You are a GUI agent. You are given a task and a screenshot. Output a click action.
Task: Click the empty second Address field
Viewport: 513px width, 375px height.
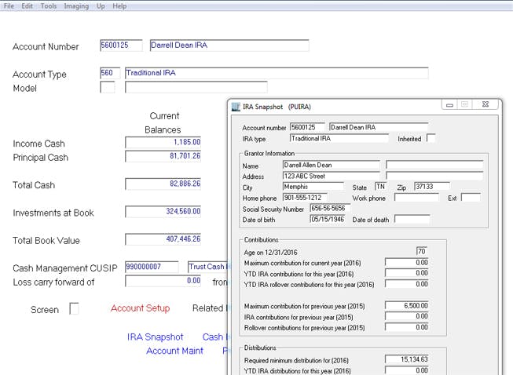coord(434,176)
